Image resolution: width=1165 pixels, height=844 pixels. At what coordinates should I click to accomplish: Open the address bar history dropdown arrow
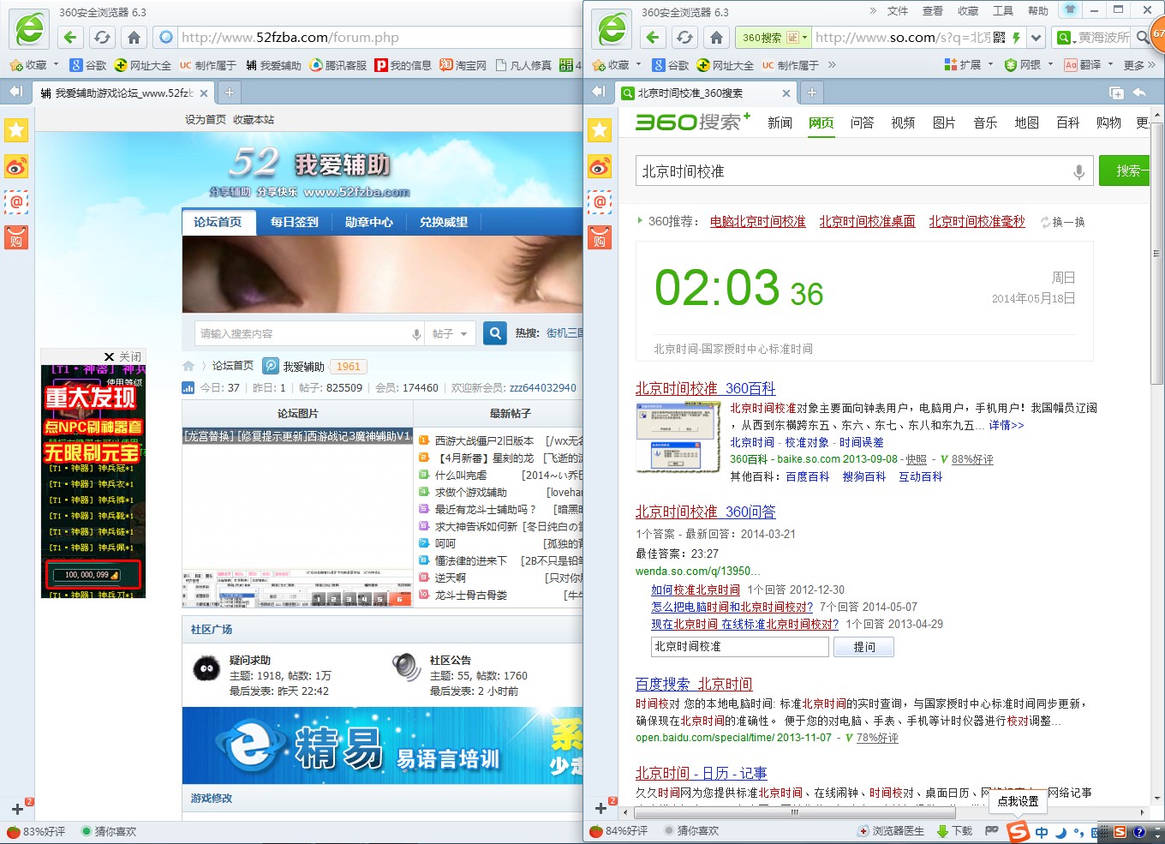(x=1037, y=38)
